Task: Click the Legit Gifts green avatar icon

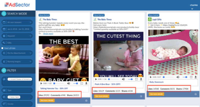Action: [149, 19]
